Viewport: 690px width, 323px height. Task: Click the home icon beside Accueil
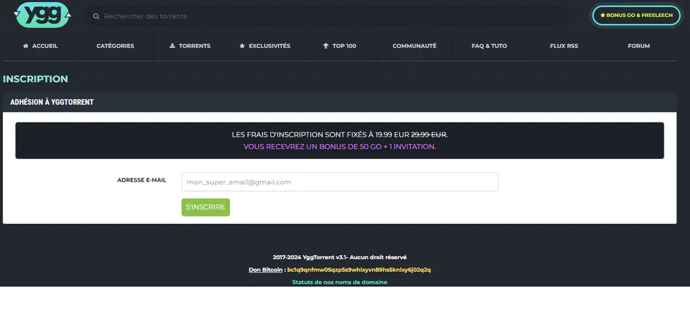(26, 46)
